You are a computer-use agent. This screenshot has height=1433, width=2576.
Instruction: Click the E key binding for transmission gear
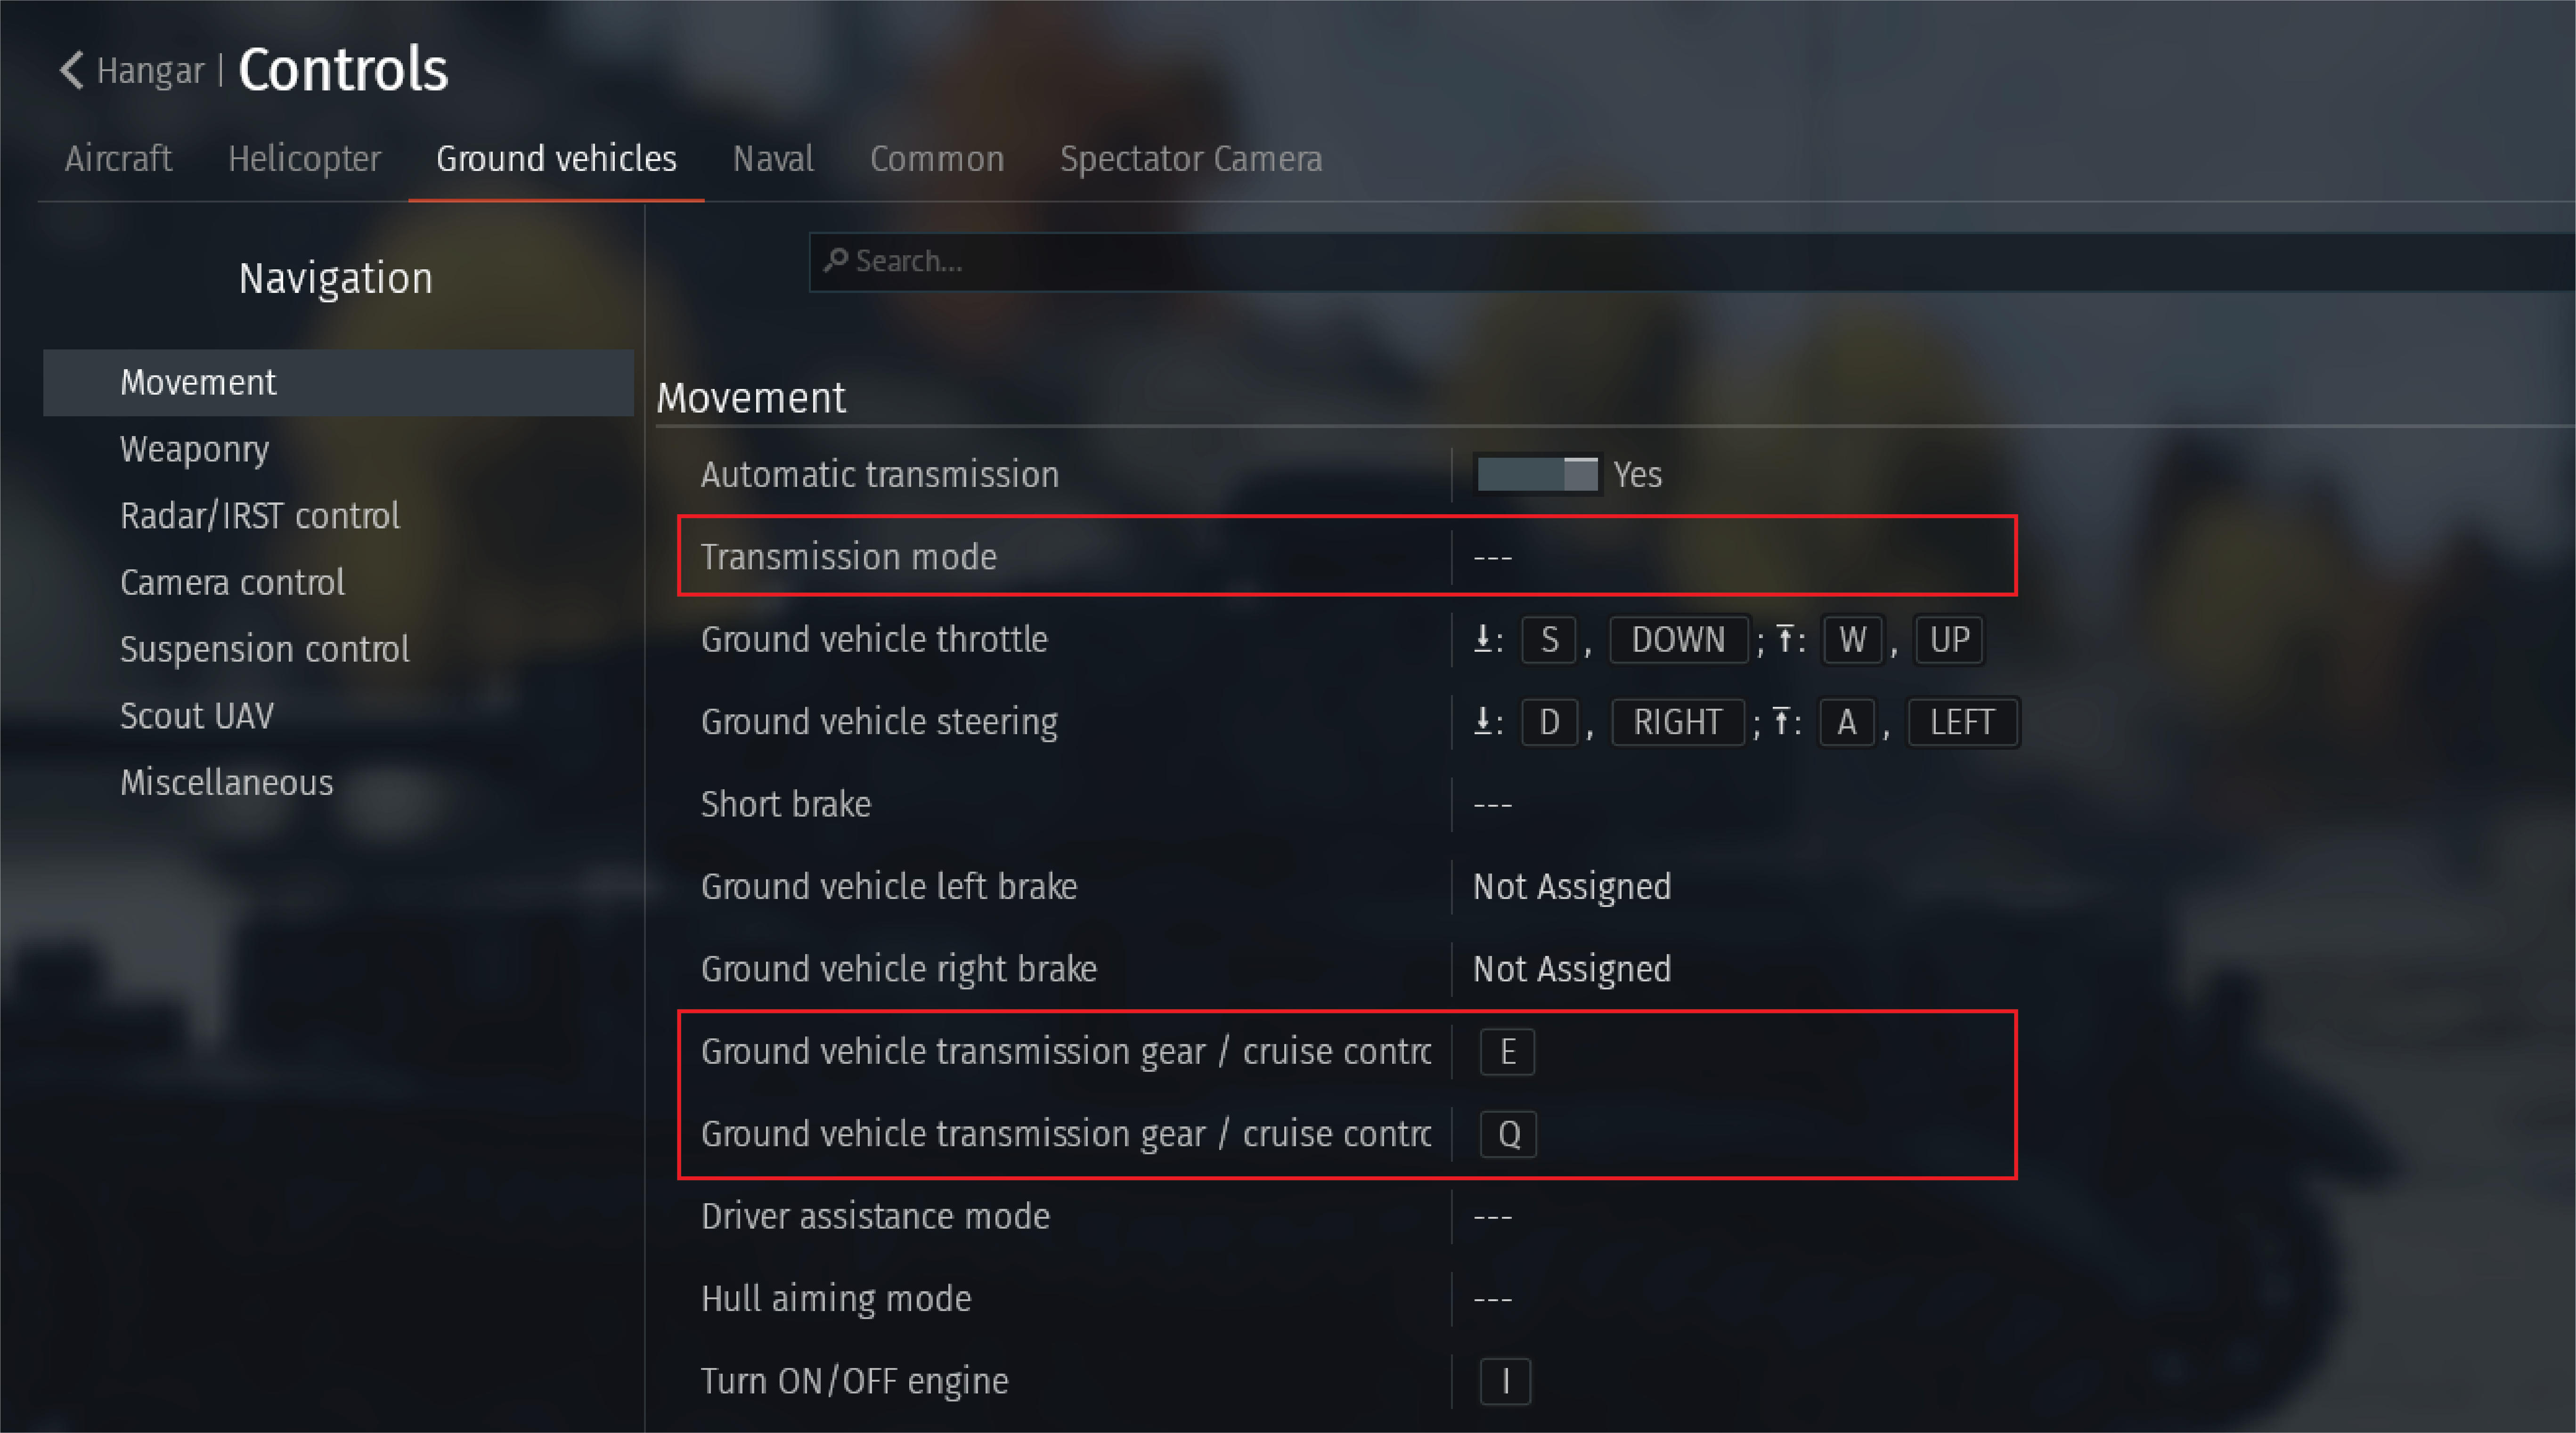(x=1507, y=1051)
